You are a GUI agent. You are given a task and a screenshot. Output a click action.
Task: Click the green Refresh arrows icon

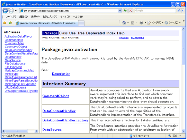click(x=125, y=11)
